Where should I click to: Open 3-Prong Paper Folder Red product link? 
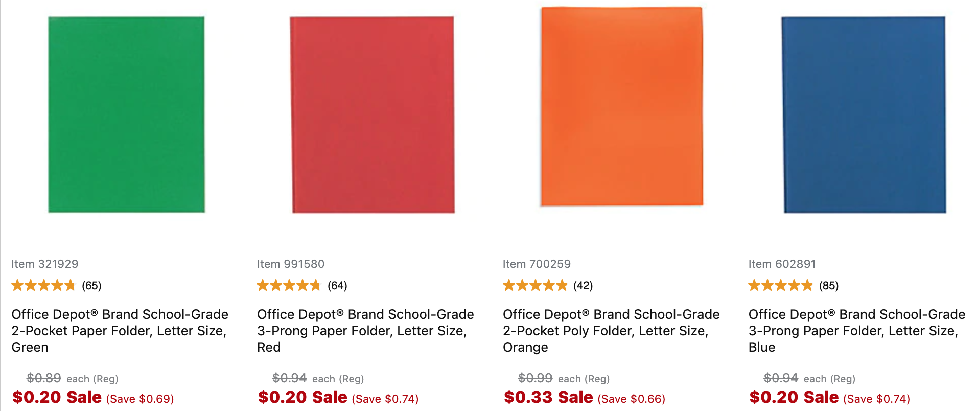(x=365, y=331)
